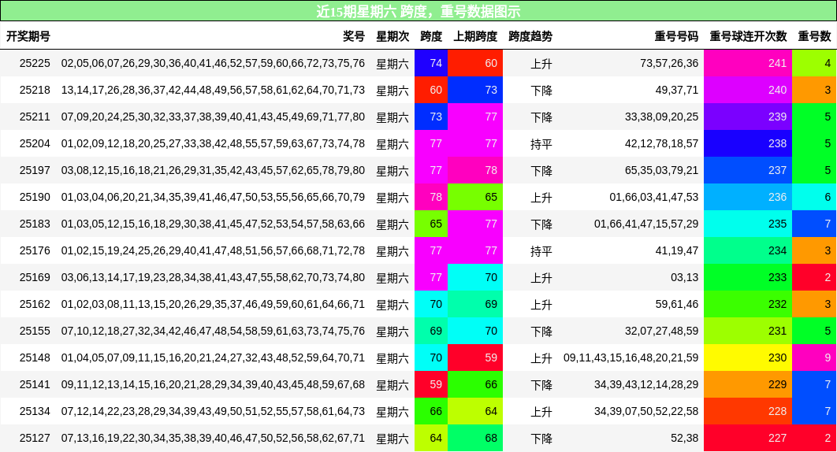Click the title 近15期星期六 跨度，重号数据图示
Viewport: 837px width, 452px height.
[418, 11]
